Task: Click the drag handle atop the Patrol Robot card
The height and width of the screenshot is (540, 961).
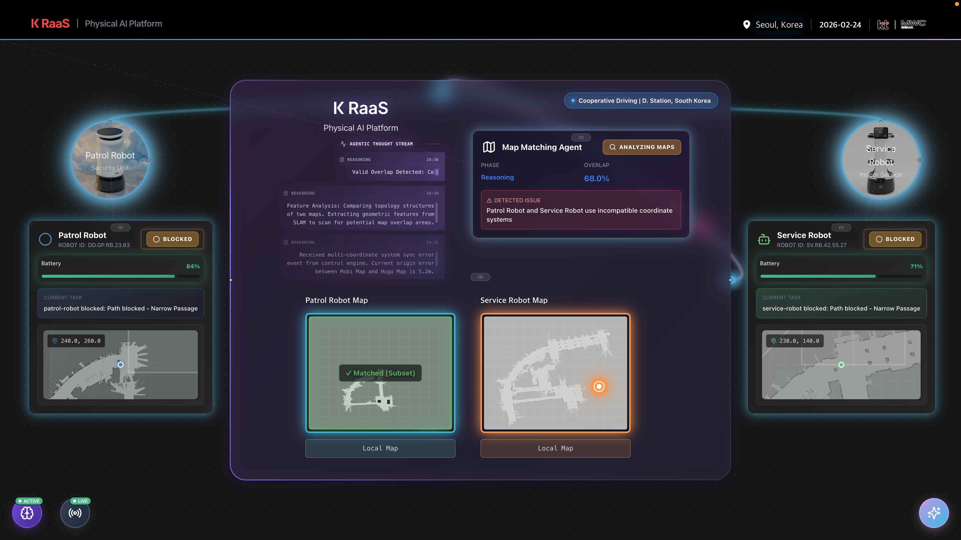Action: [120, 227]
